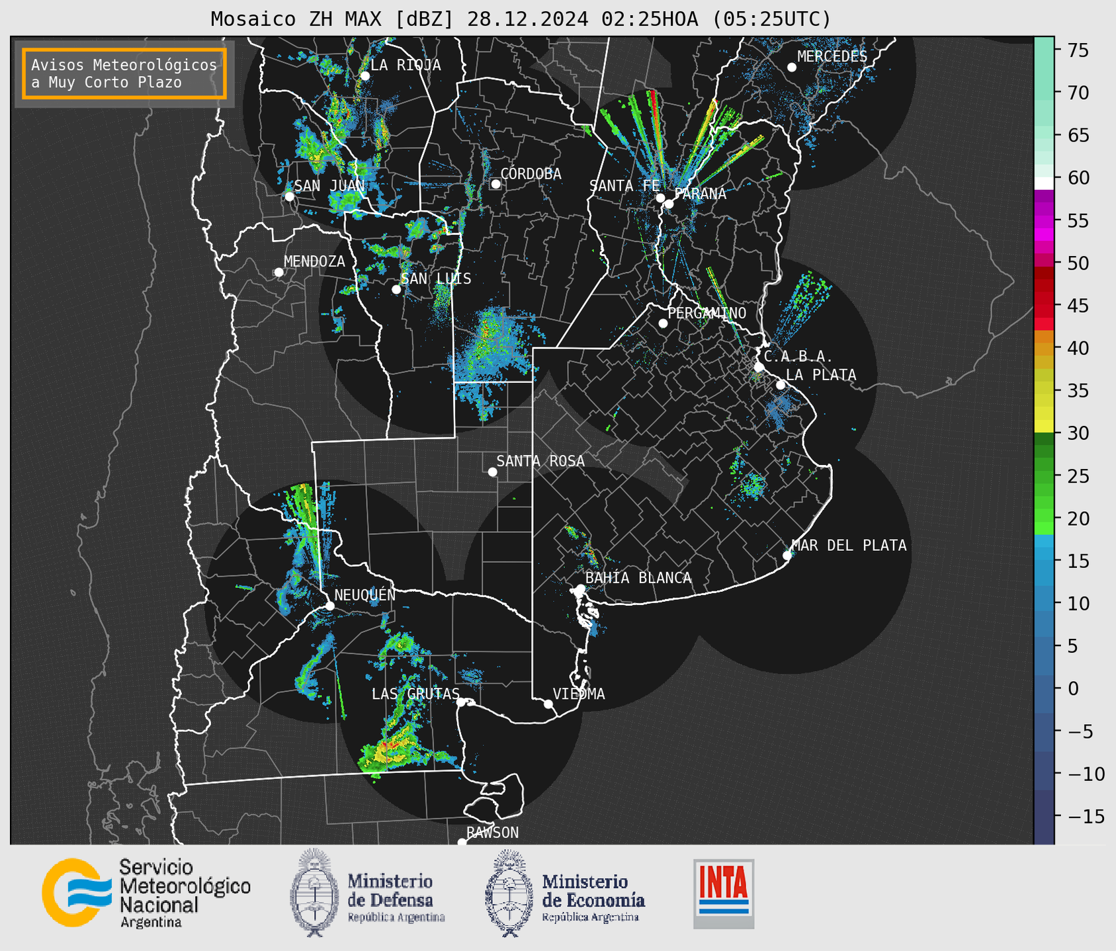Image resolution: width=1116 pixels, height=951 pixels.
Task: Click the MERCEDES city marker dot
Action: click(x=791, y=67)
